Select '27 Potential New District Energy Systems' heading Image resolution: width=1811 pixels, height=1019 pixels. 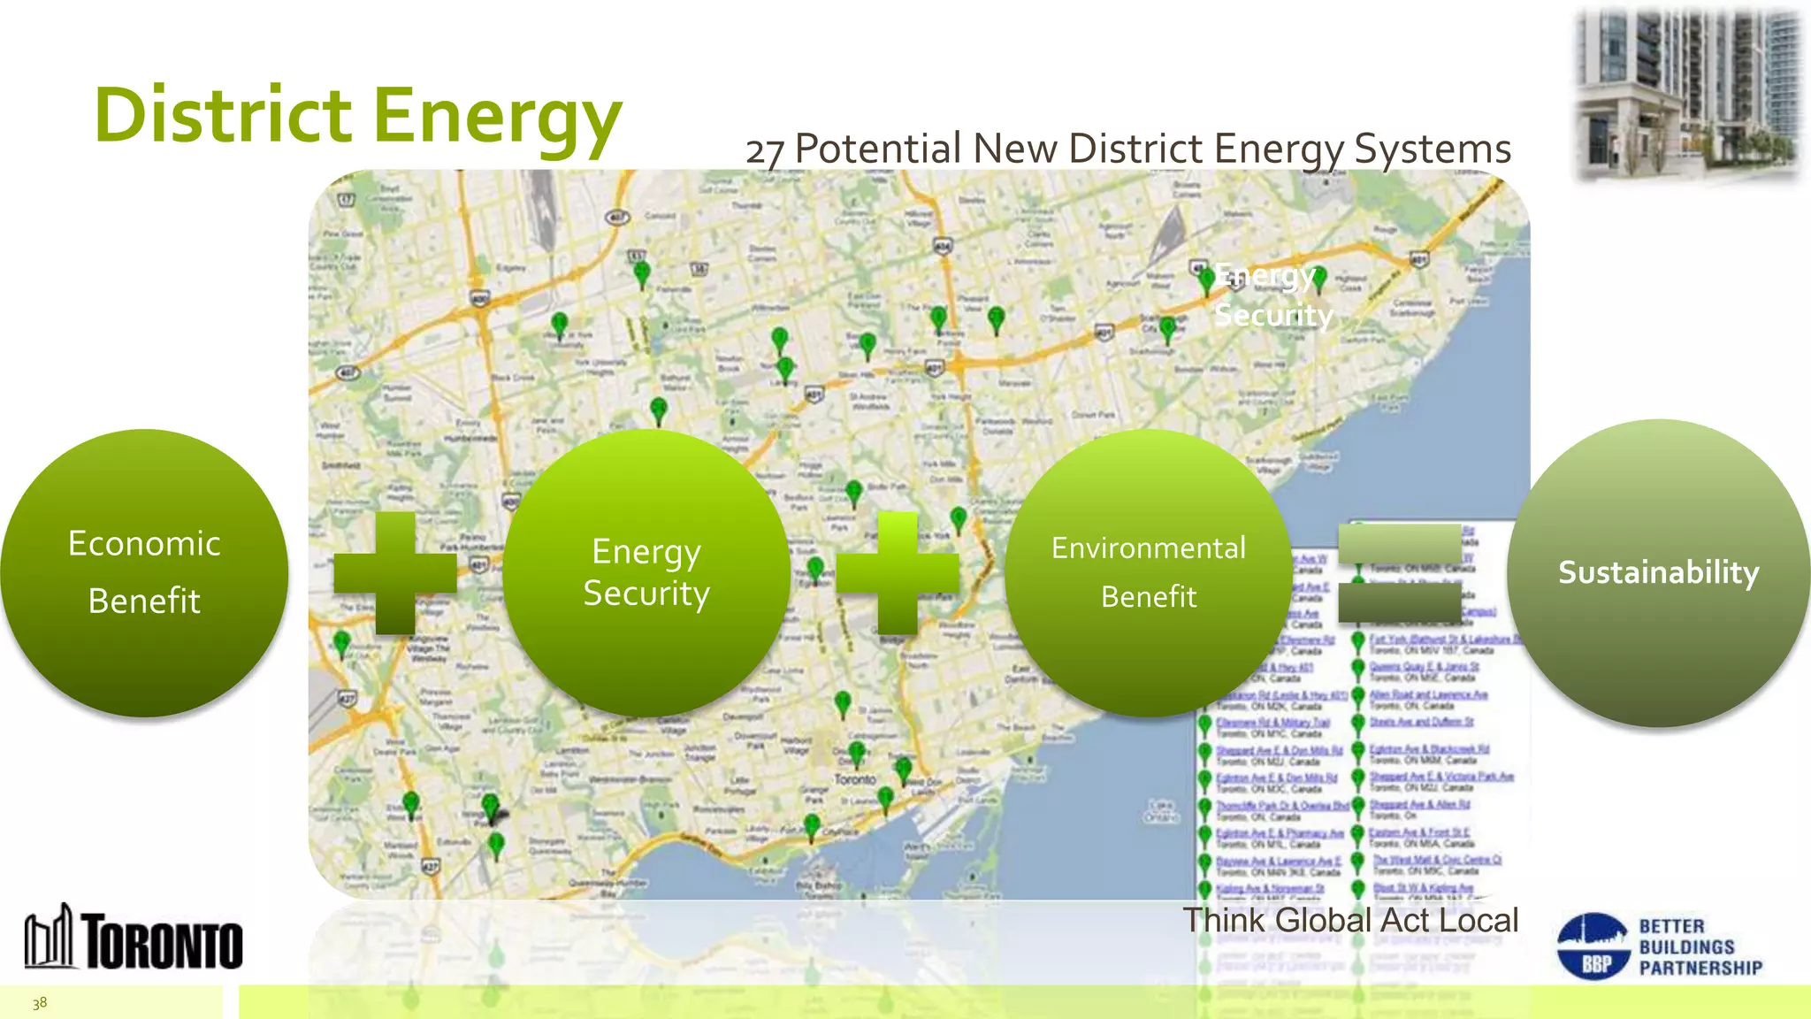[x=1128, y=149]
